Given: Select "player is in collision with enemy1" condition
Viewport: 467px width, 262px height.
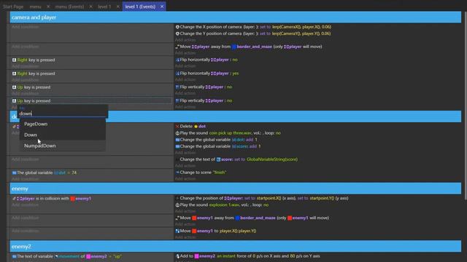Looking at the screenshot, I should click(52, 199).
